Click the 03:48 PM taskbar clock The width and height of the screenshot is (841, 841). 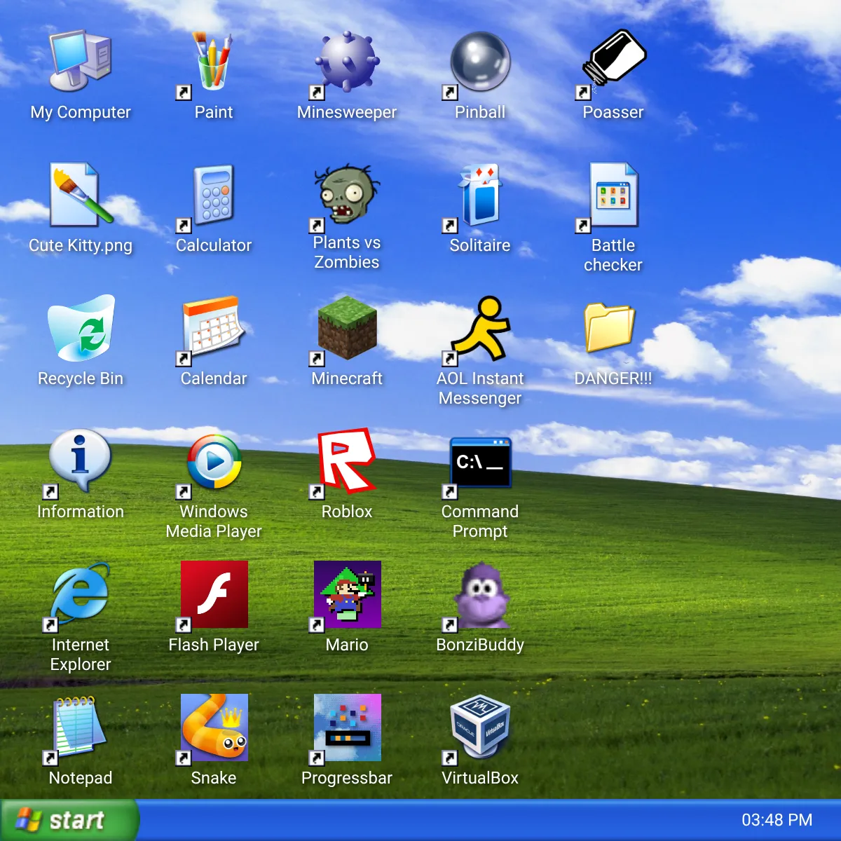777,820
